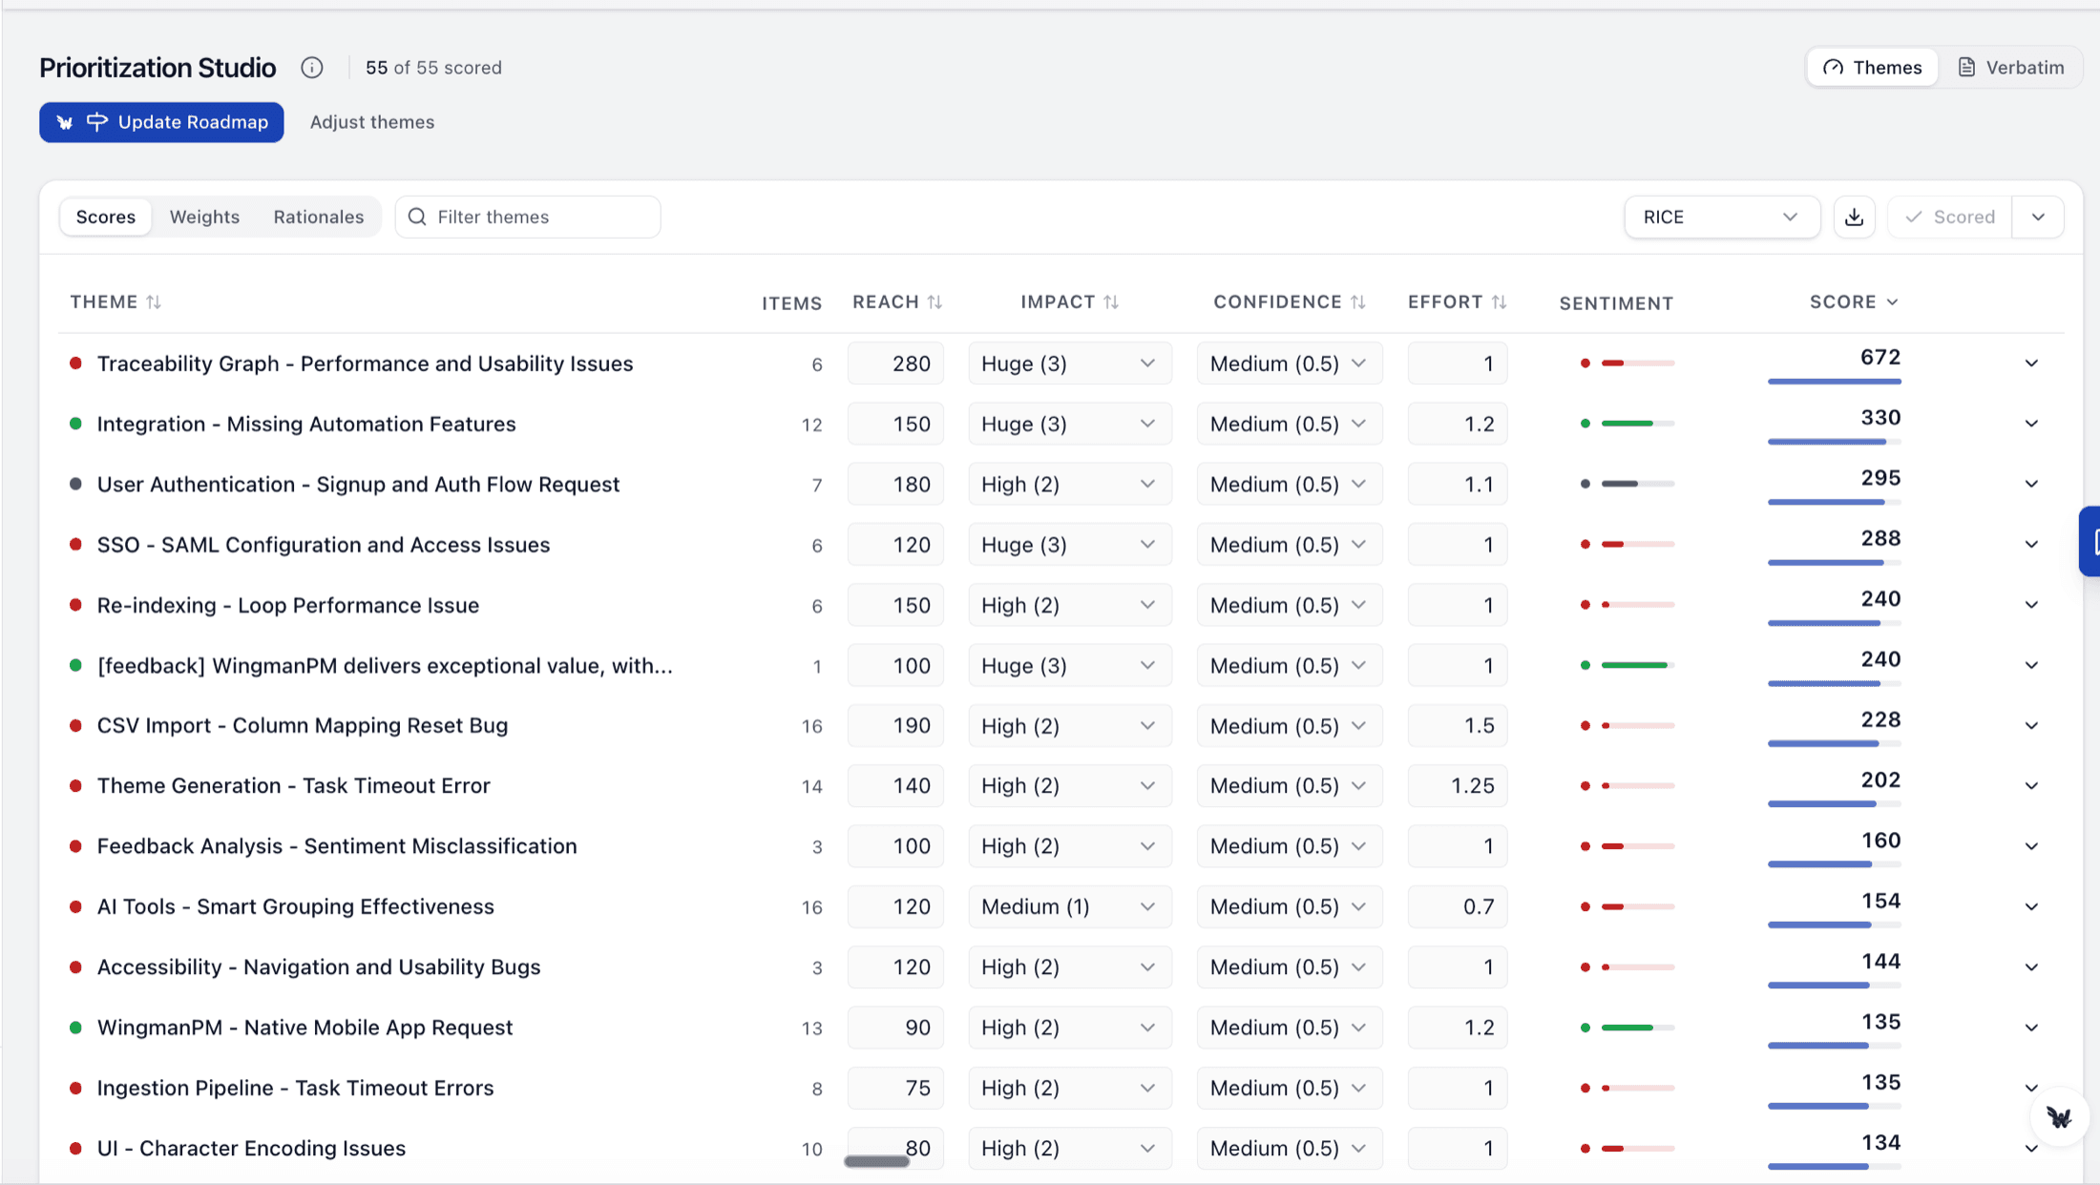Open Impact dropdown for AI Tools row
The height and width of the screenshot is (1185, 2100).
click(x=1069, y=906)
